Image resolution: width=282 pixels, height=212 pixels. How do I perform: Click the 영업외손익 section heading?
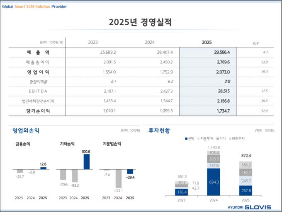[x=26, y=130]
